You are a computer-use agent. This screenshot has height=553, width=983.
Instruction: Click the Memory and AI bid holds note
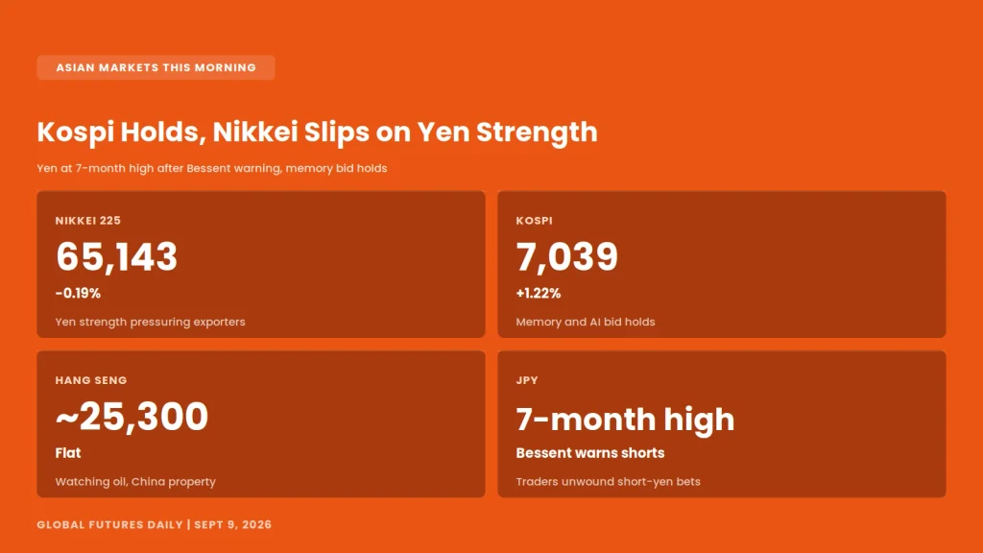(586, 322)
